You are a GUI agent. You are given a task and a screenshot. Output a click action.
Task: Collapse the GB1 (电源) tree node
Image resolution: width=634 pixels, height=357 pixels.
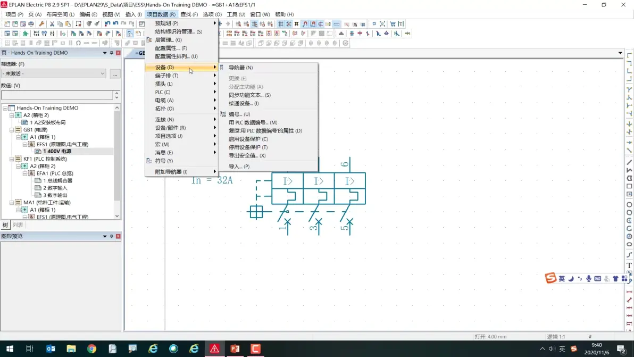tap(11, 130)
